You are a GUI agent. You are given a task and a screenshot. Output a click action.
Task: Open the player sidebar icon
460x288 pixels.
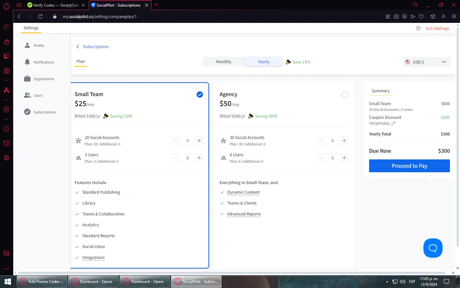pyautogui.click(x=6, y=109)
